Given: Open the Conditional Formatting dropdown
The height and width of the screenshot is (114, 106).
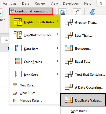Looking at the screenshot, I should (31, 11).
